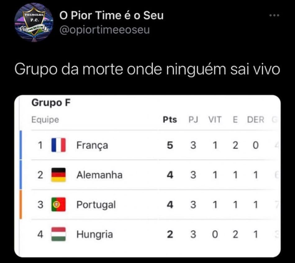This screenshot has height=263, width=295.
Task: Click the France flag icon
Action: tap(58, 145)
